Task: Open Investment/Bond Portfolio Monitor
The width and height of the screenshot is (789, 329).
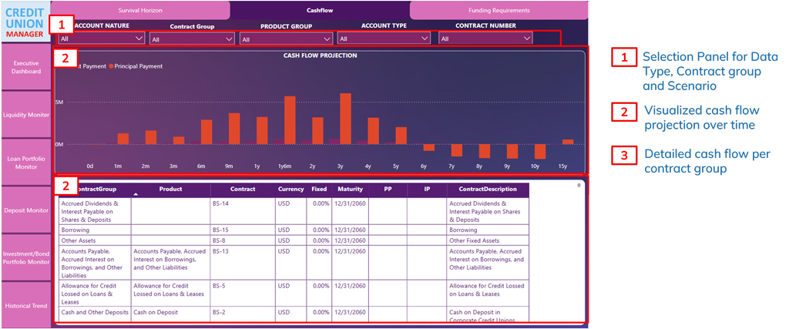Action: pos(25,258)
